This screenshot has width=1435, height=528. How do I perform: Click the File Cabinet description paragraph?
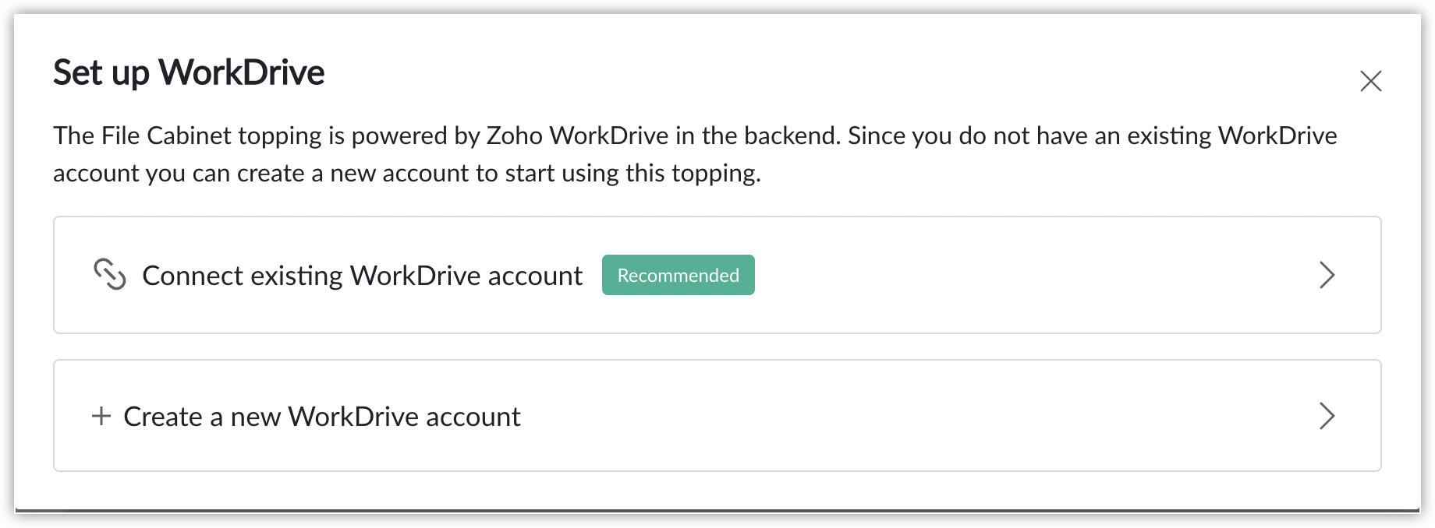pyautogui.click(x=695, y=154)
